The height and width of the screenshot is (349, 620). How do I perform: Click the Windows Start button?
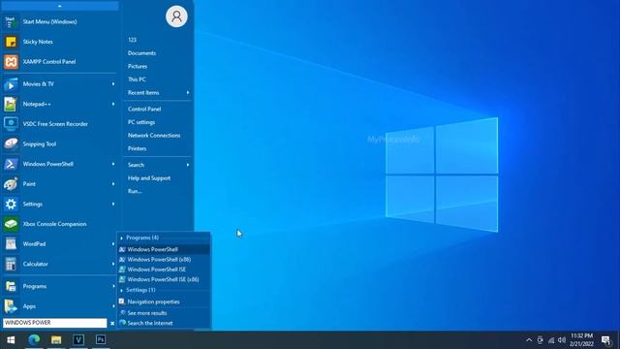pos(11,340)
